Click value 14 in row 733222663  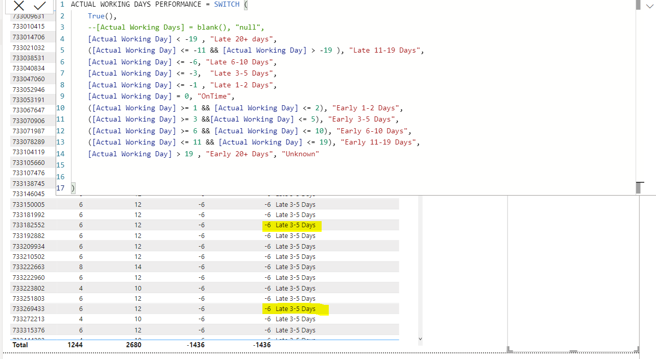[x=138, y=267]
